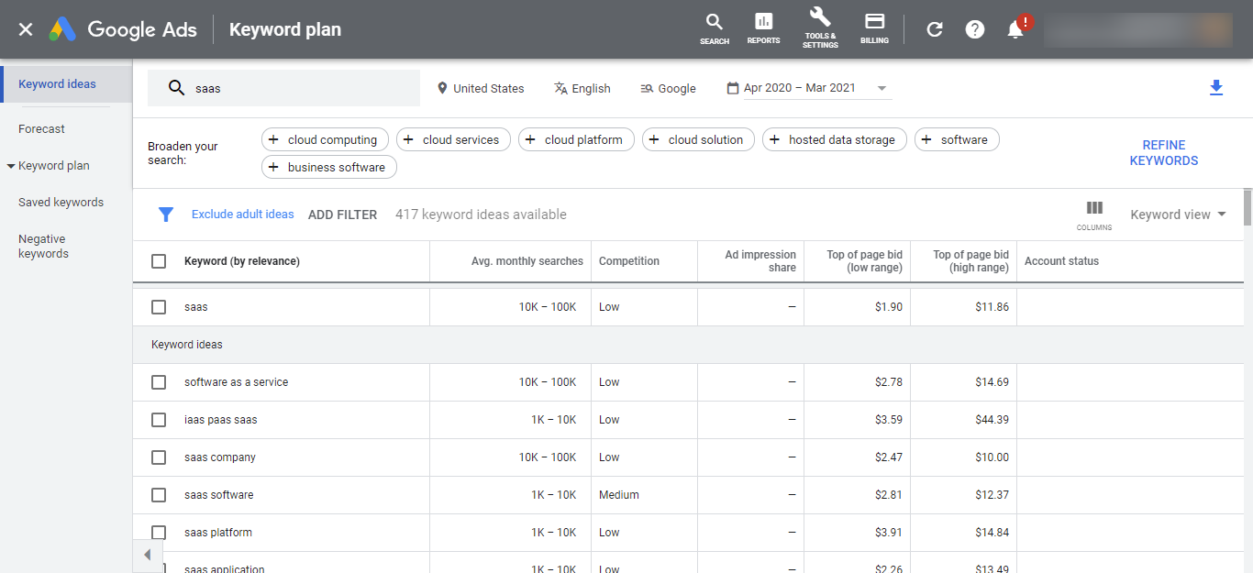Screen dimensions: 1253x573
Task: Click the calendar icon for the date range
Action: (x=733, y=88)
